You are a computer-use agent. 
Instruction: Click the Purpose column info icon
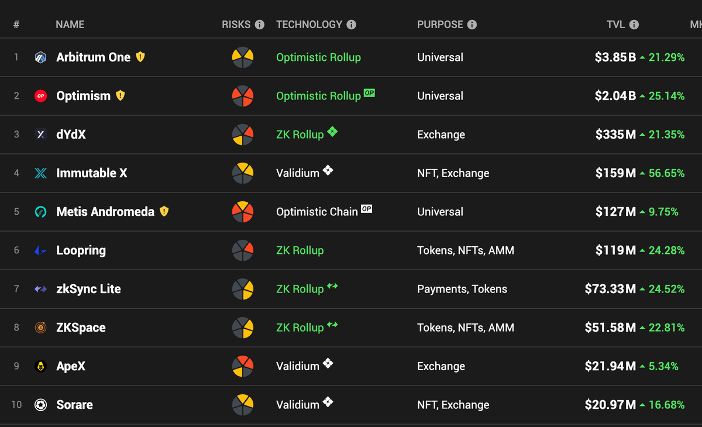472,25
